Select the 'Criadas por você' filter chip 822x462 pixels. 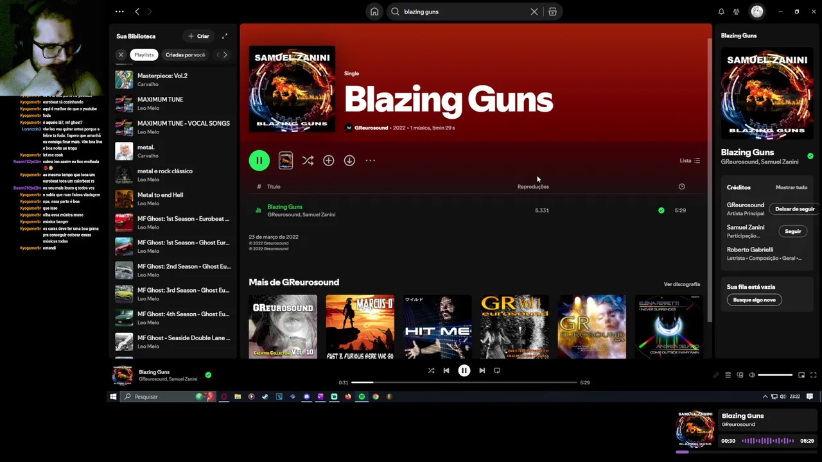pos(185,55)
